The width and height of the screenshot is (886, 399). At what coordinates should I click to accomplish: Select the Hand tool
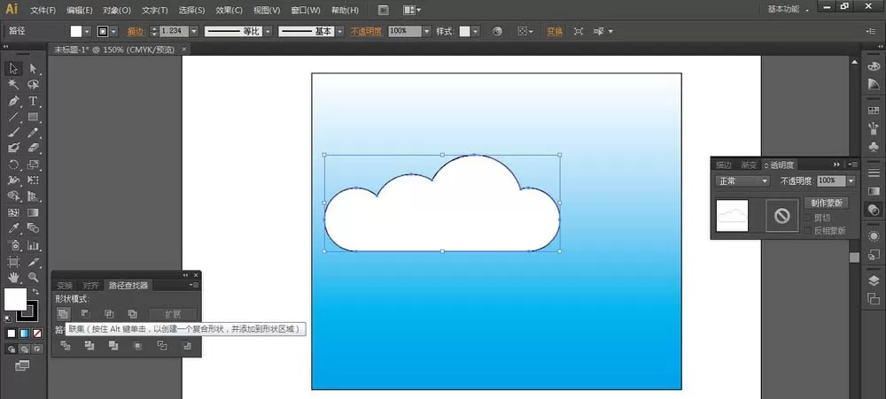click(x=13, y=277)
